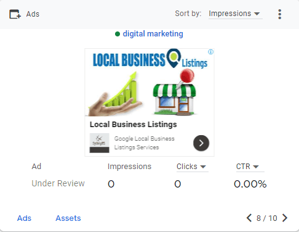Click the Google Local Business Listings Services description

pos(145,143)
